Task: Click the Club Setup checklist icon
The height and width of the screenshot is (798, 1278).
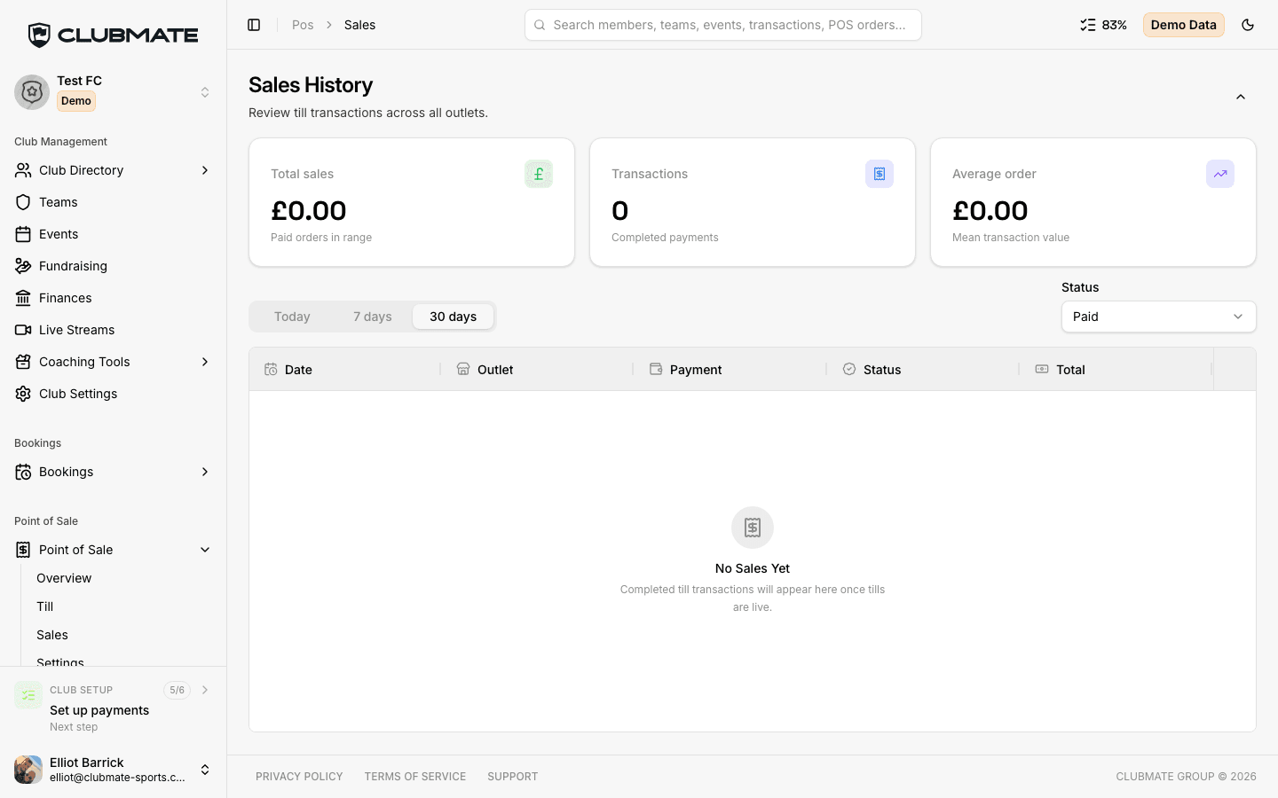Action: 28,695
